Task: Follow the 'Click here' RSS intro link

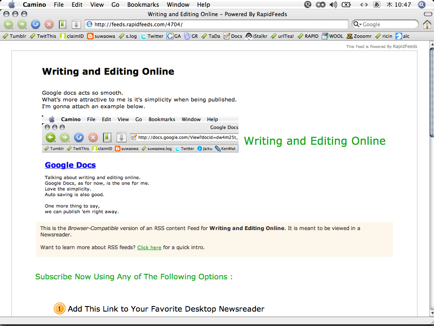Action: 149,247
